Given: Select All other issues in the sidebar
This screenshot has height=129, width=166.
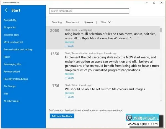Looking at the screenshot, I should [11, 101].
